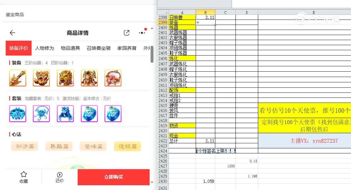Switch to the 物品道具 tab

[70, 48]
